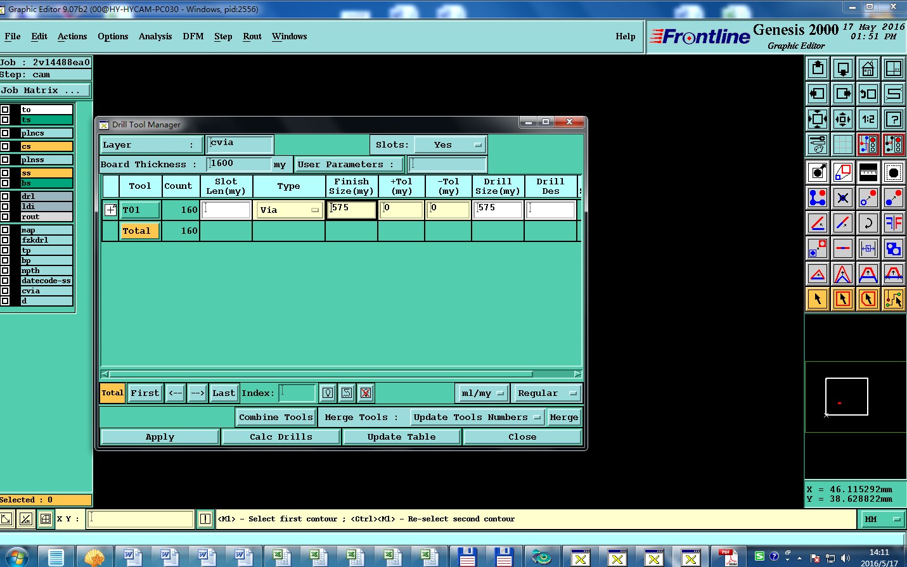Open the Slots Yes dropdown

[450, 144]
